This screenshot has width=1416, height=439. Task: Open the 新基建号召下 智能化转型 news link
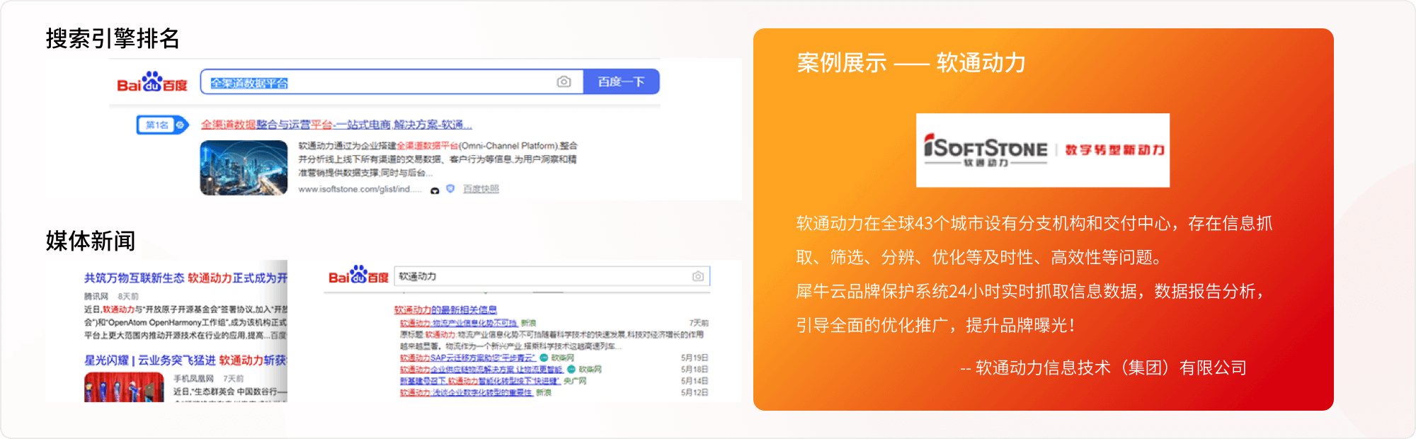tap(479, 381)
